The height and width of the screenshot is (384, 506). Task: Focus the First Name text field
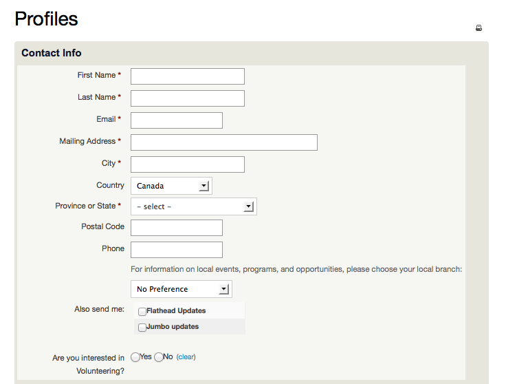click(x=188, y=76)
